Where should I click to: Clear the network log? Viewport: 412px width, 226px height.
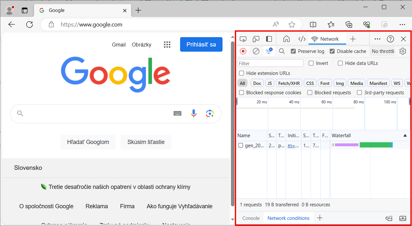pyautogui.click(x=256, y=51)
